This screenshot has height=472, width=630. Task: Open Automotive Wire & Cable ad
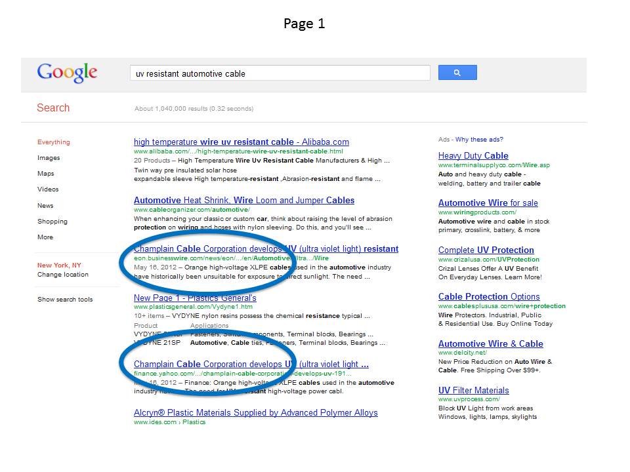pos(491,344)
